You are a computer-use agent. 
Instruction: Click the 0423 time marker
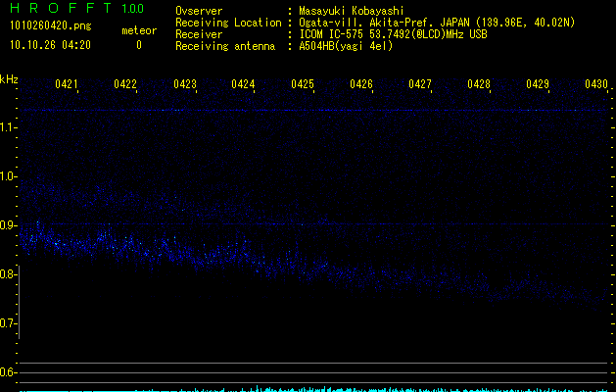[x=184, y=85]
